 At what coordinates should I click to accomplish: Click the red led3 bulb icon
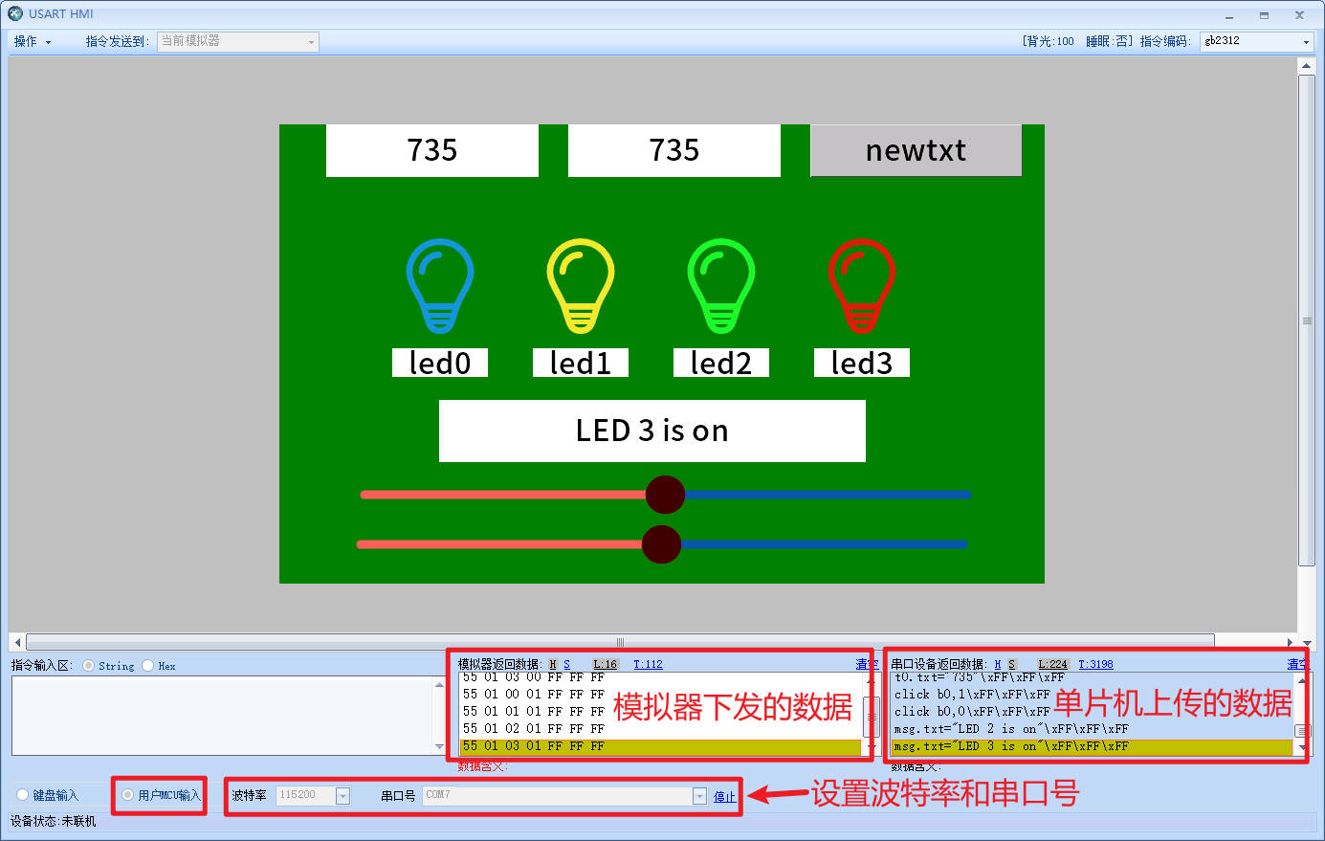(861, 285)
